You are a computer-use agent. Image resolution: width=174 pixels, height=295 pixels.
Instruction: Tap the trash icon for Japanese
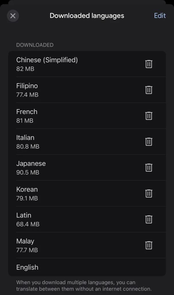pyautogui.click(x=148, y=168)
